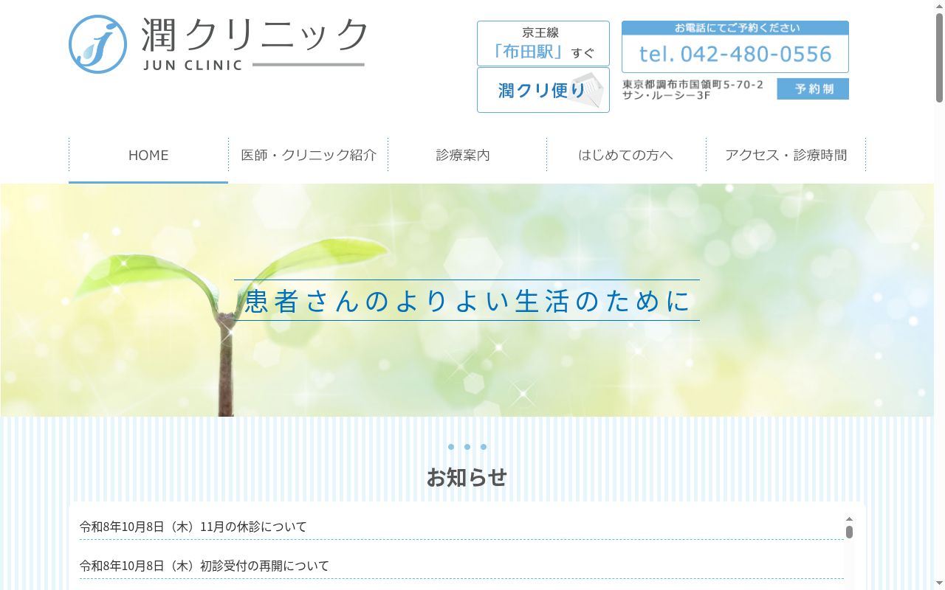Image resolution: width=945 pixels, height=590 pixels.
Task: Click the お知らせ section heading
Action: [x=467, y=477]
